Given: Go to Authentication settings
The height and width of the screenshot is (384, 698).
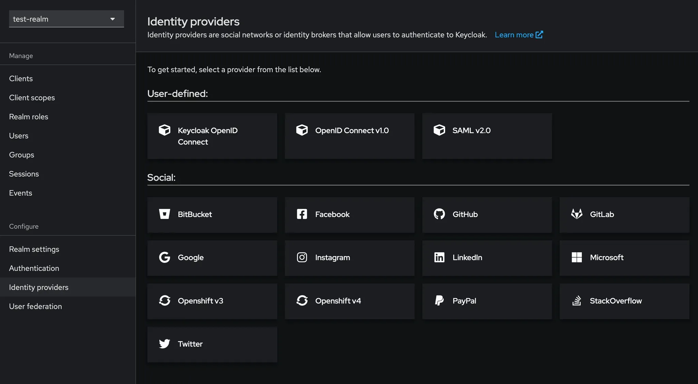Looking at the screenshot, I should 68,268.
